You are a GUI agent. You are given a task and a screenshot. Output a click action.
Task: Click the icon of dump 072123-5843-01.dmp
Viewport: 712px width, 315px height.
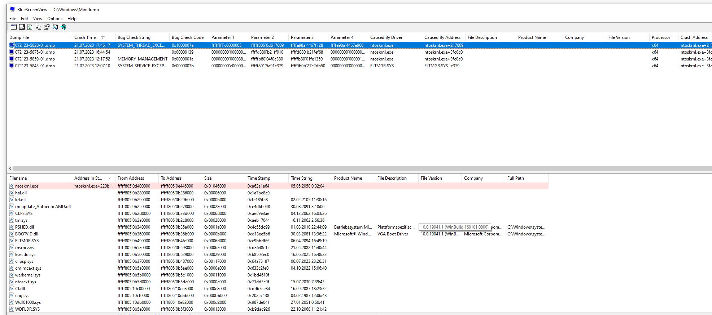click(x=12, y=66)
